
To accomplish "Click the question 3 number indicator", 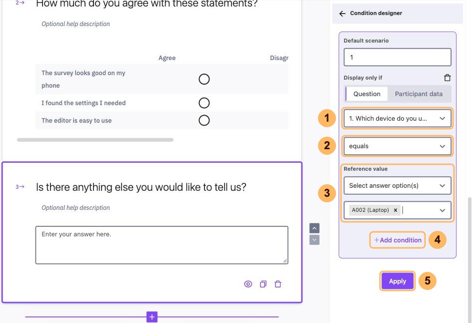I will coord(20,187).
